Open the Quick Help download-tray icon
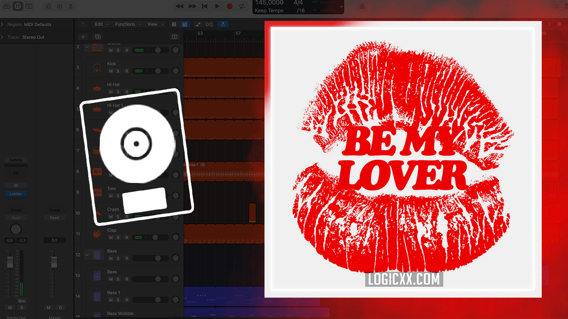 [x=29, y=6]
